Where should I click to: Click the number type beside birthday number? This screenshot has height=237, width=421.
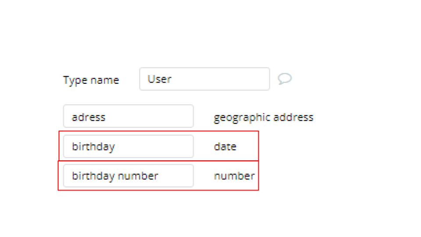(x=234, y=176)
